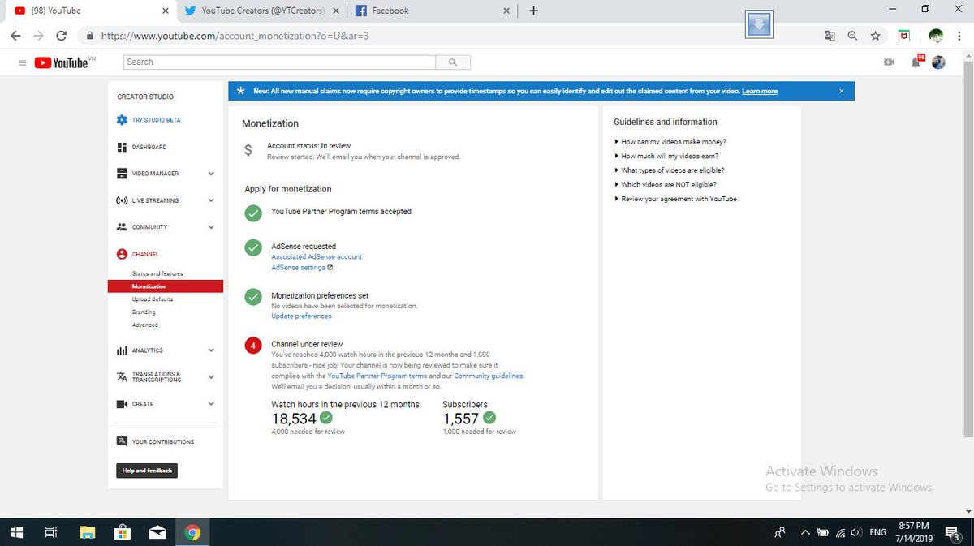Image resolution: width=974 pixels, height=546 pixels.
Task: Switch to the Facebook browser tab
Action: [x=431, y=11]
